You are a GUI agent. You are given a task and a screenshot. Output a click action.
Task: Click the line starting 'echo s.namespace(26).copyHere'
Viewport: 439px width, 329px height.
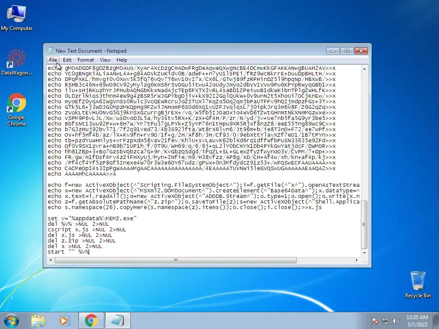(x=184, y=207)
